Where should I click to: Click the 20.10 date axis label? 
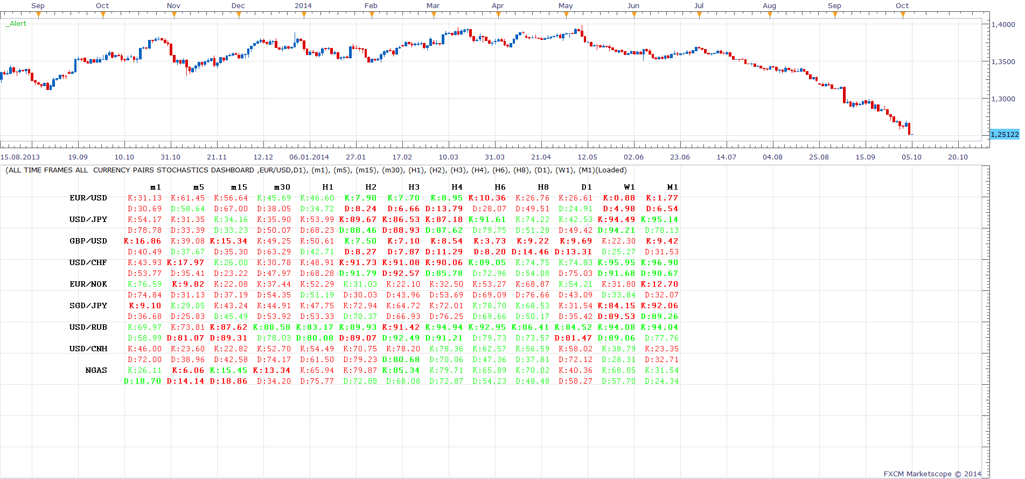click(x=958, y=157)
